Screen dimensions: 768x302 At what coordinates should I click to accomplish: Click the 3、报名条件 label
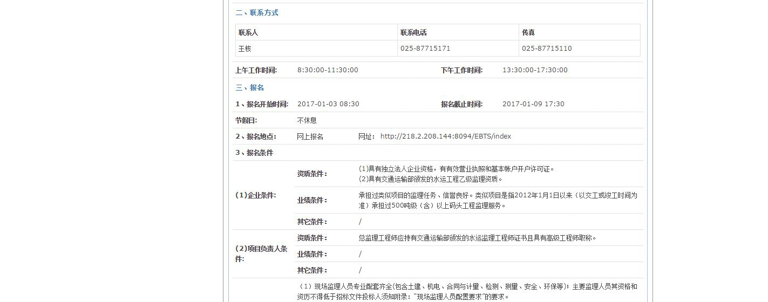pos(254,153)
